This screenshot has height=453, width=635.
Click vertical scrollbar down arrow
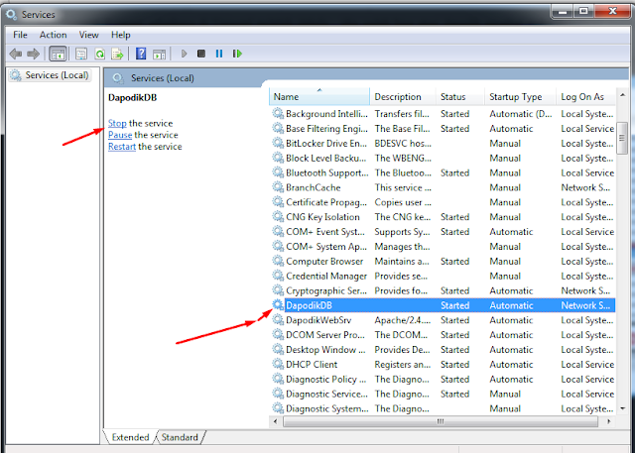tap(622, 409)
